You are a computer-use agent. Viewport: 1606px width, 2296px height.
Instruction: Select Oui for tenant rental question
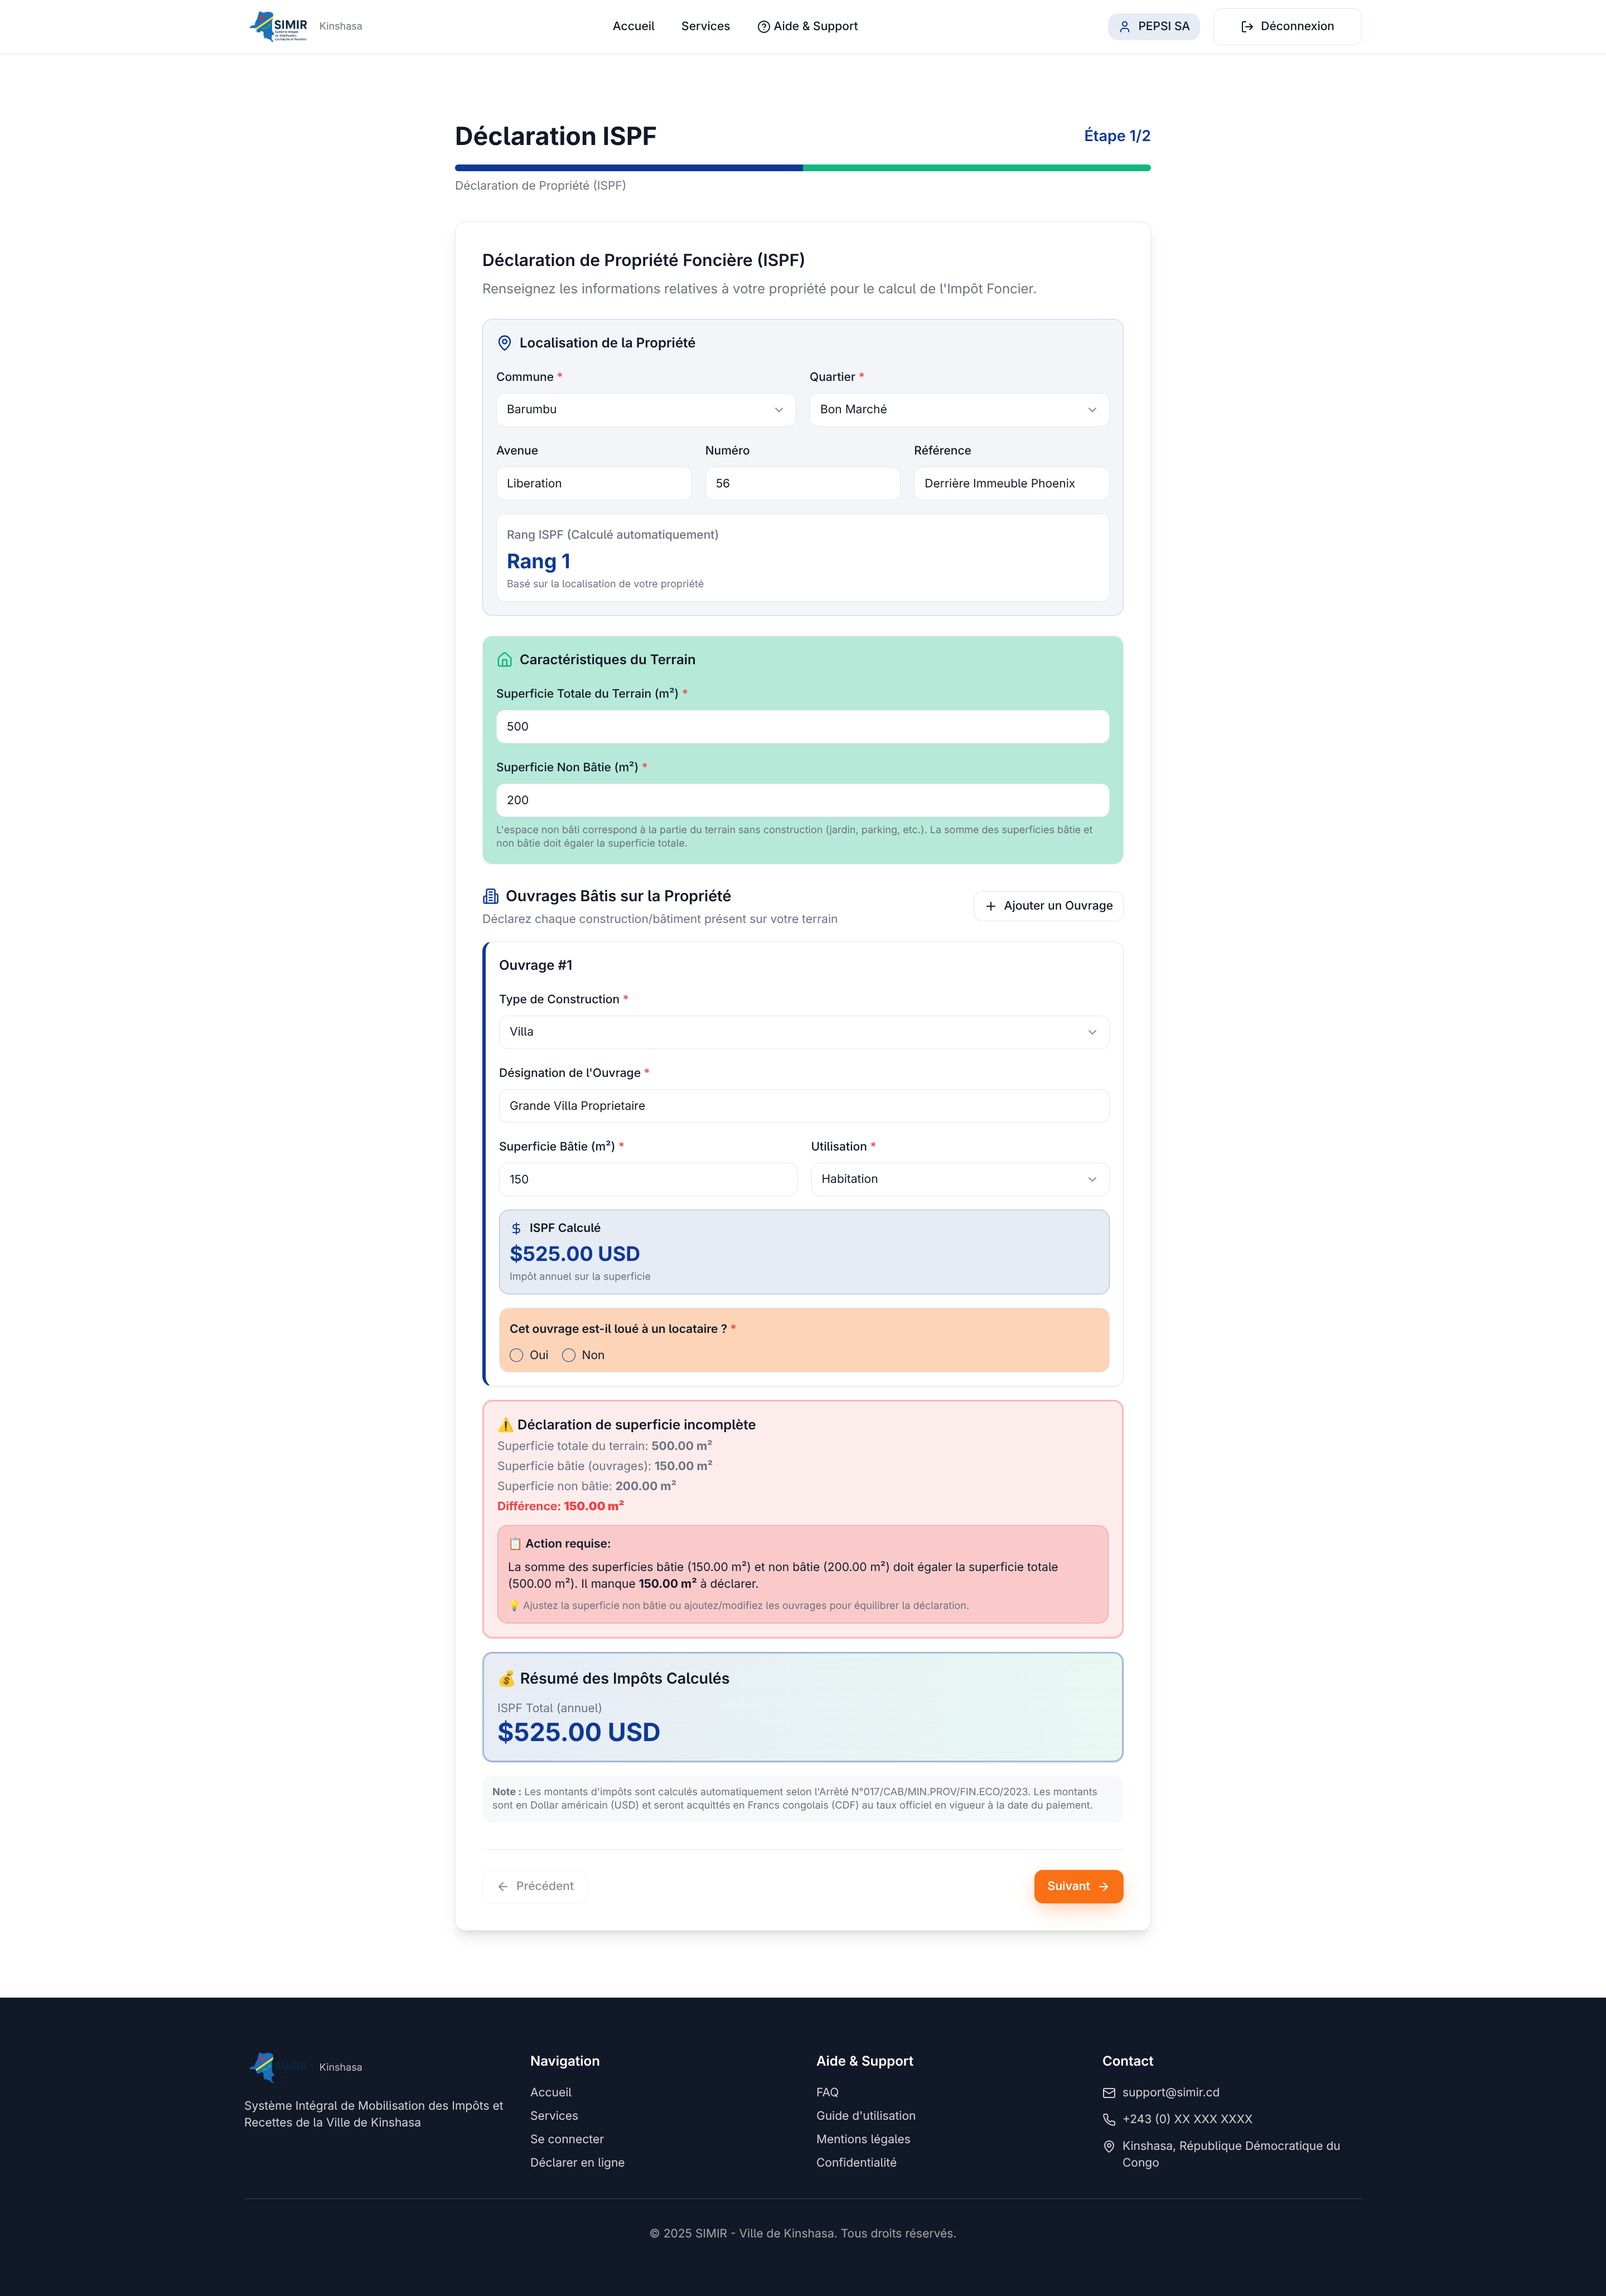coord(517,1356)
